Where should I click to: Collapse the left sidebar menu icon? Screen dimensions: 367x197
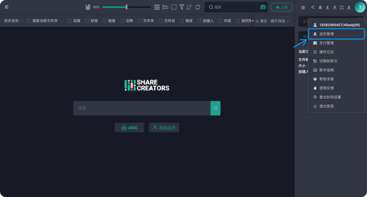pos(7,7)
